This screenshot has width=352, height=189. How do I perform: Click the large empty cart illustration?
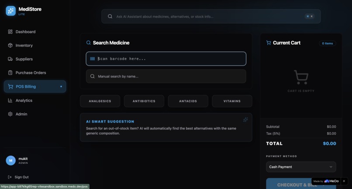301,77
